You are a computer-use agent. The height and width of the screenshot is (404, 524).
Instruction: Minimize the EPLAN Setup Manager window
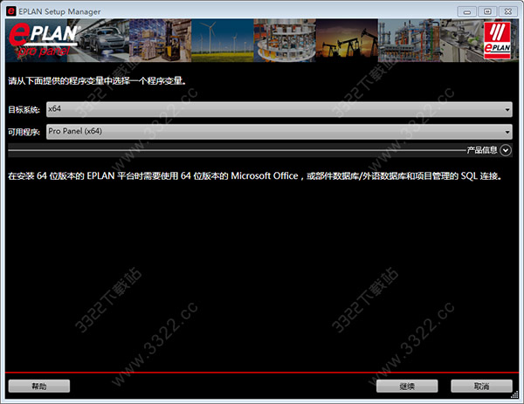467,11
